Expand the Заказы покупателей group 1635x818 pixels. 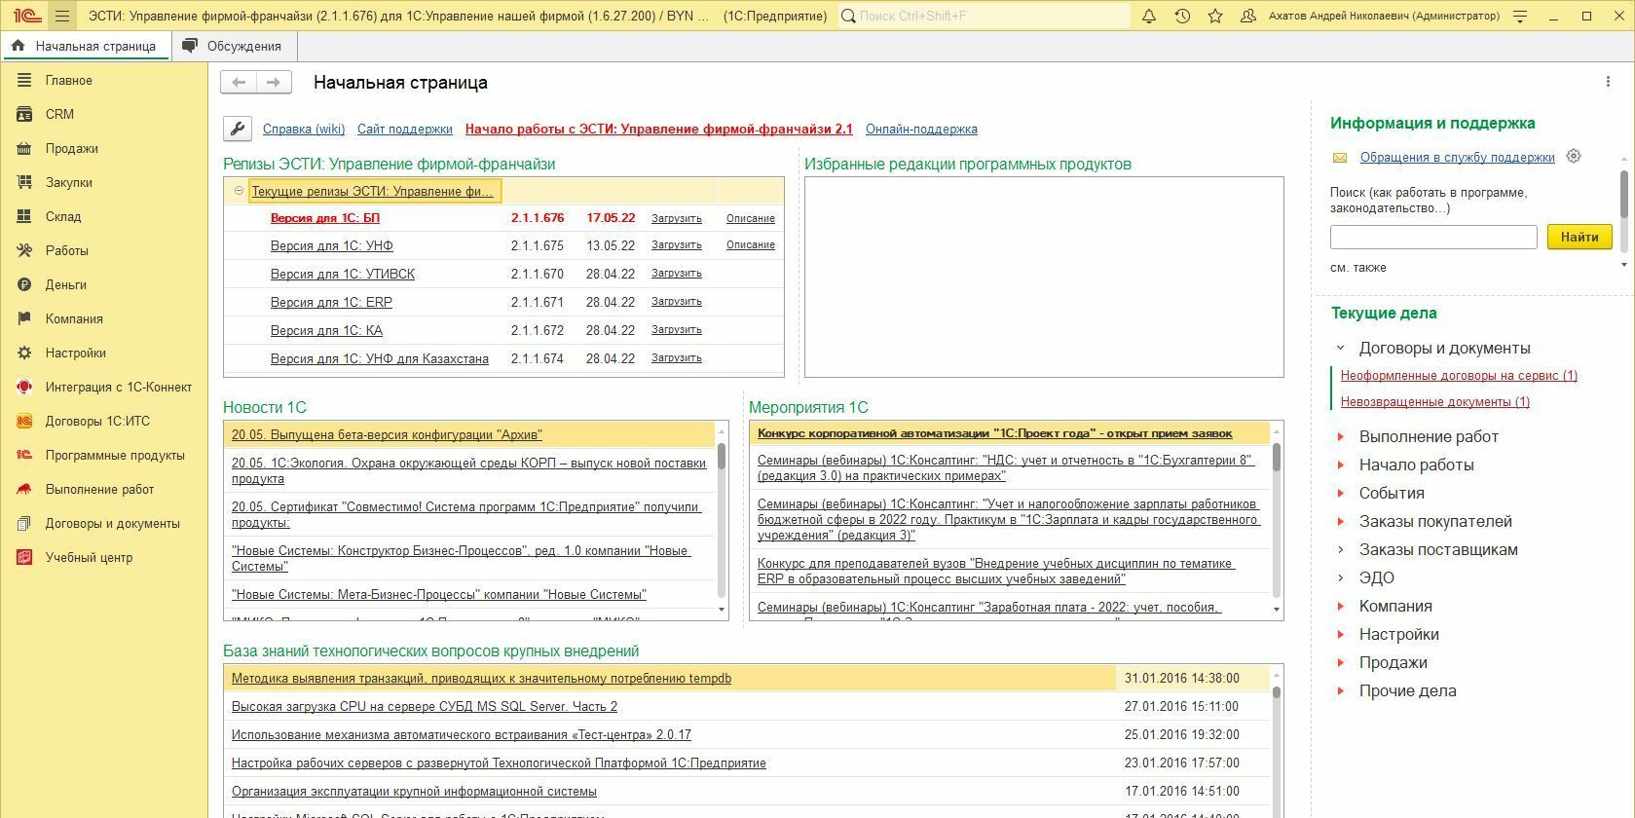[x=1341, y=521]
